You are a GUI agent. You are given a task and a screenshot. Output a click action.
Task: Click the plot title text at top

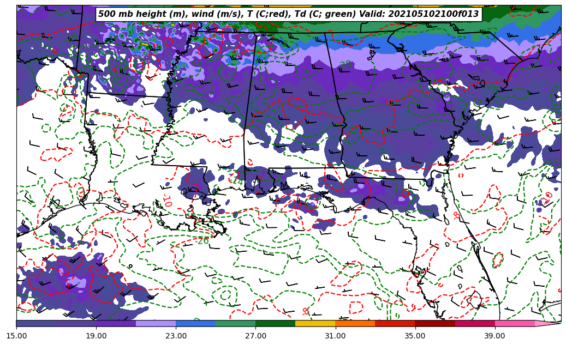[x=288, y=14]
